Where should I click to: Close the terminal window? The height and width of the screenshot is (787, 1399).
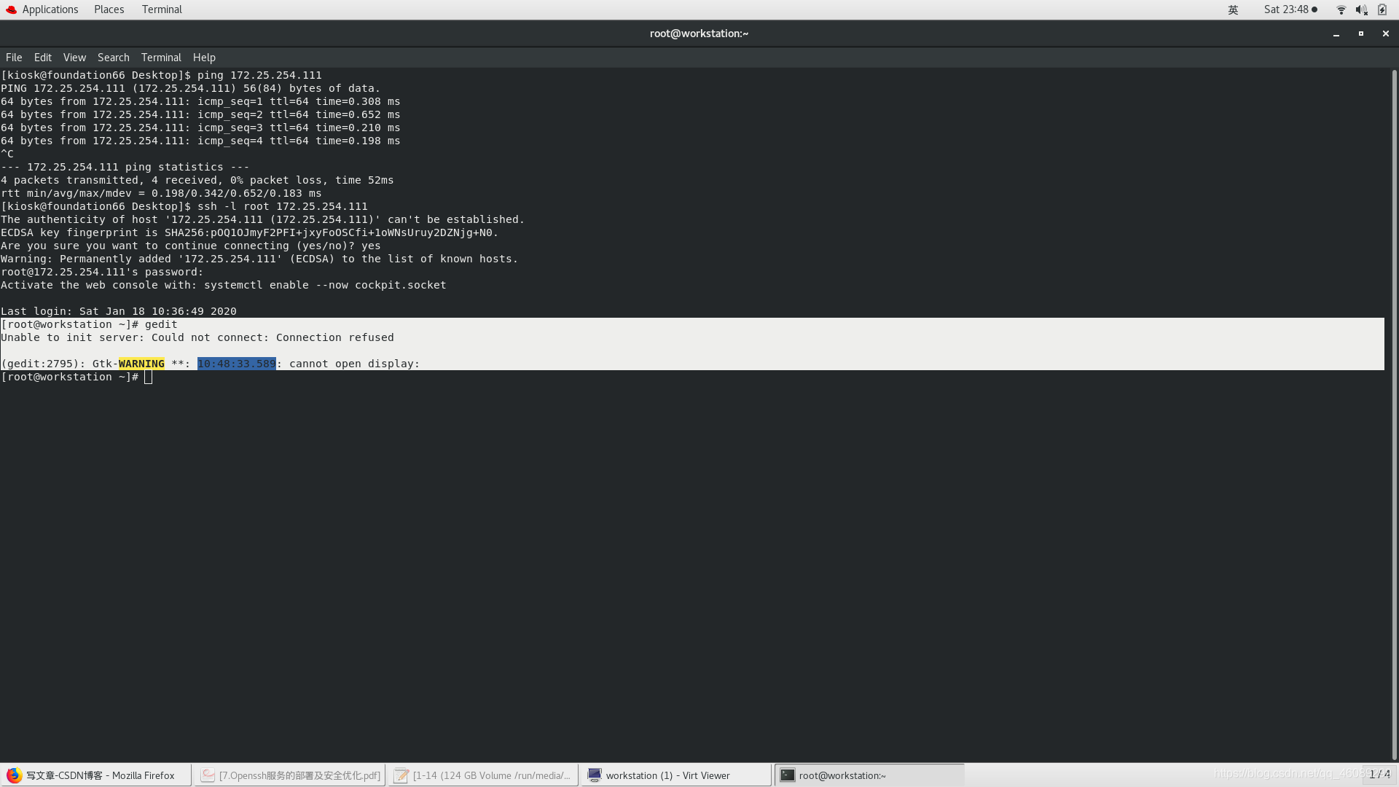pyautogui.click(x=1386, y=34)
